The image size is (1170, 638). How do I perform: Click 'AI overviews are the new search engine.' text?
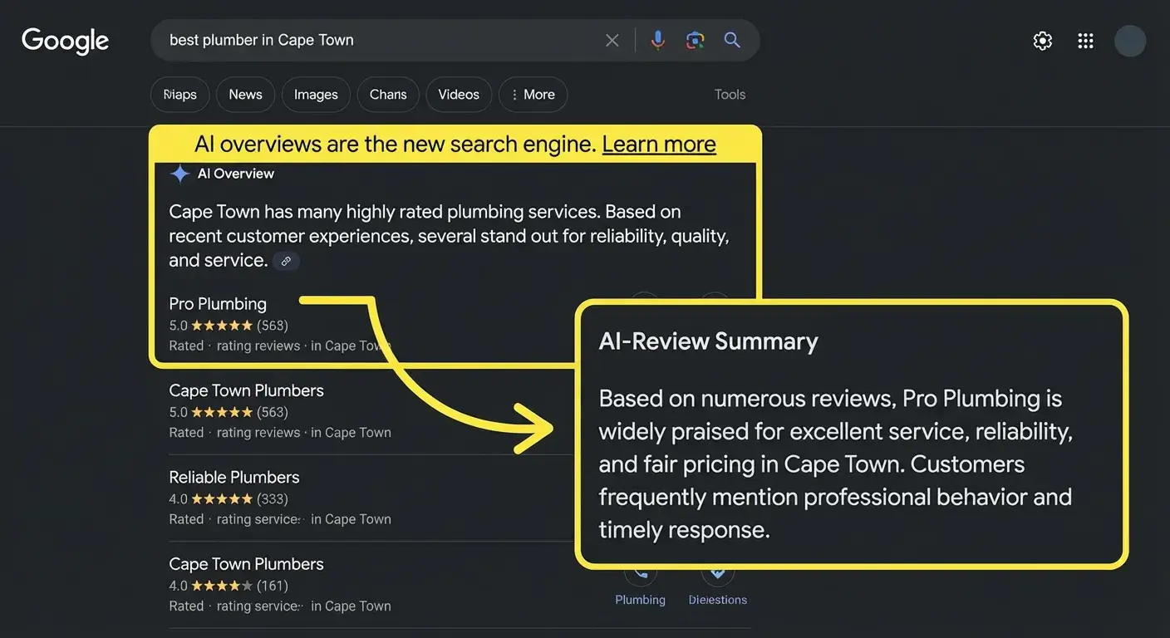click(x=396, y=144)
